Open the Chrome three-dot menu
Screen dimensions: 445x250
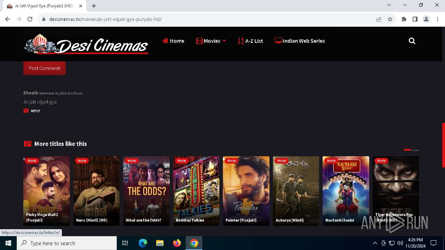tap(437, 19)
